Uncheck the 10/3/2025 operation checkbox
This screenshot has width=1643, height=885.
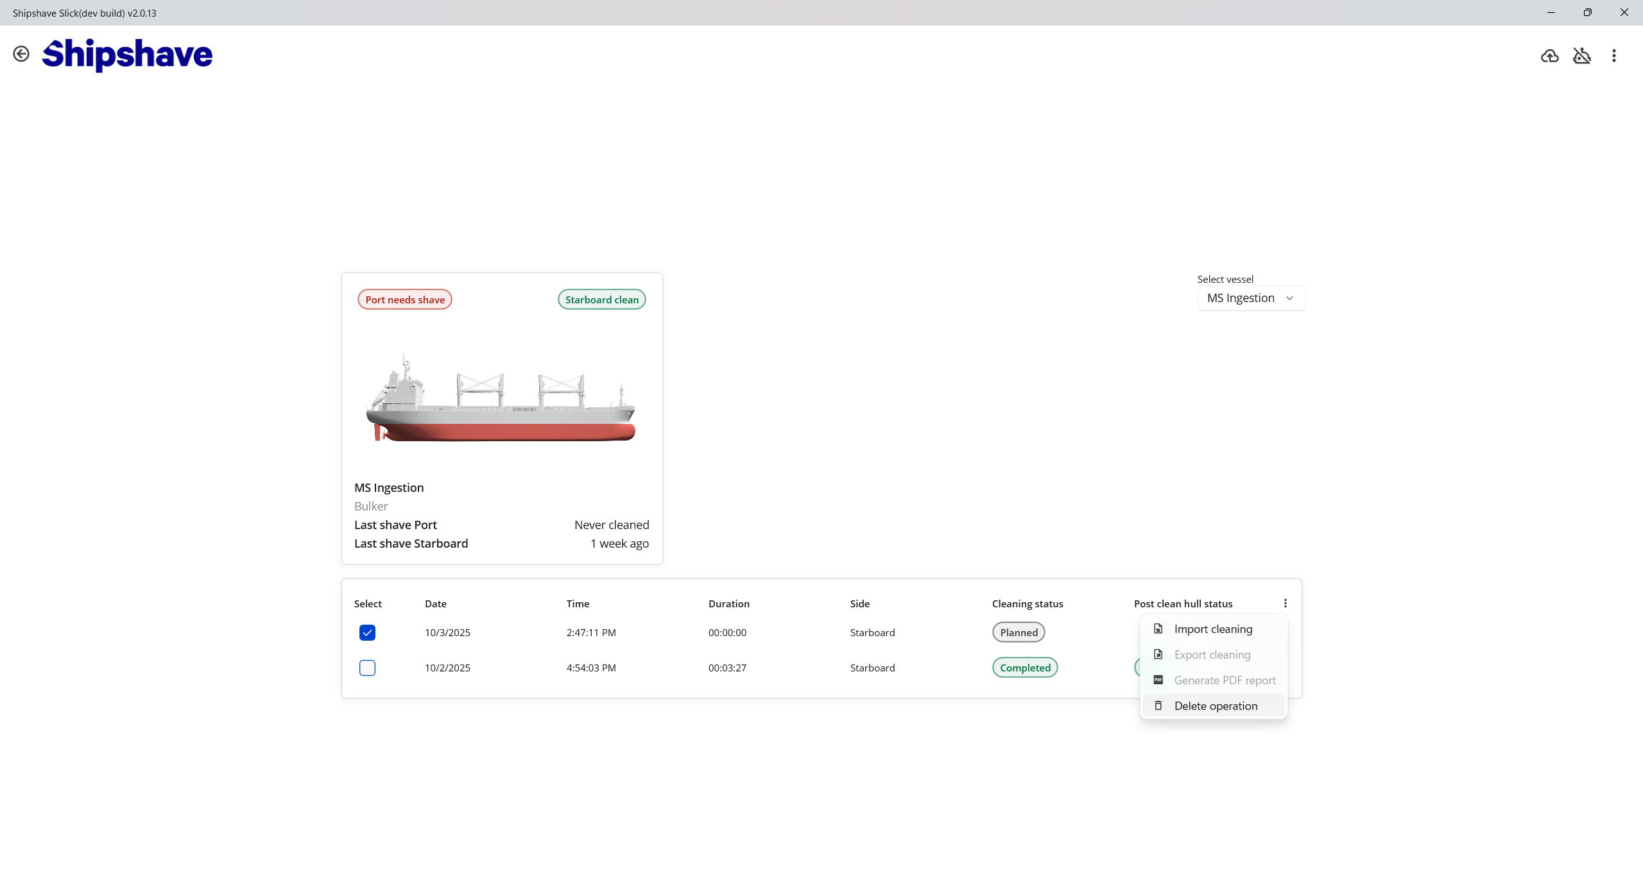pyautogui.click(x=367, y=632)
